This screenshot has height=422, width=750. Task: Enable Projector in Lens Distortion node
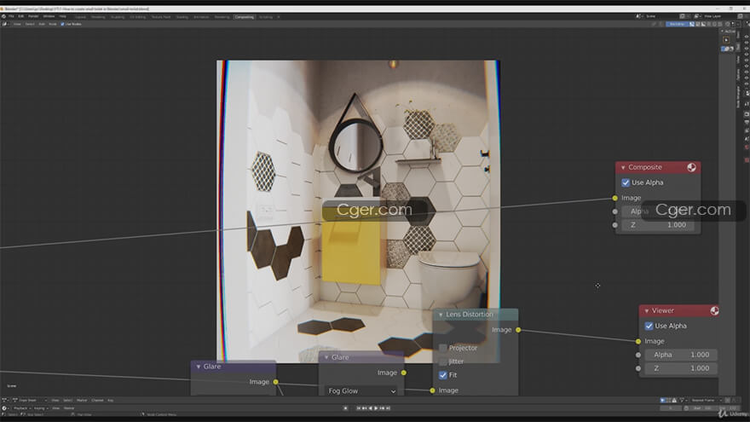[443, 348]
